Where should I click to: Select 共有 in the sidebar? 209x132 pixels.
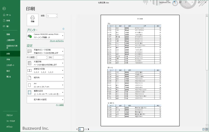pyautogui.click(x=8, y=59)
